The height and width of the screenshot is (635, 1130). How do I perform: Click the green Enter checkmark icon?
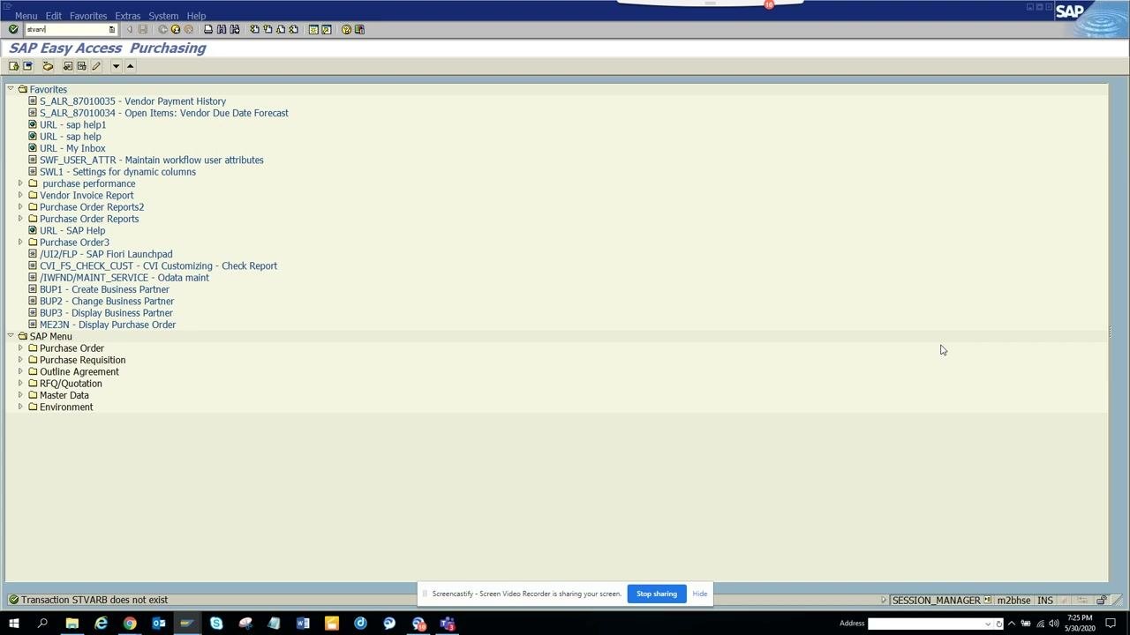click(13, 29)
